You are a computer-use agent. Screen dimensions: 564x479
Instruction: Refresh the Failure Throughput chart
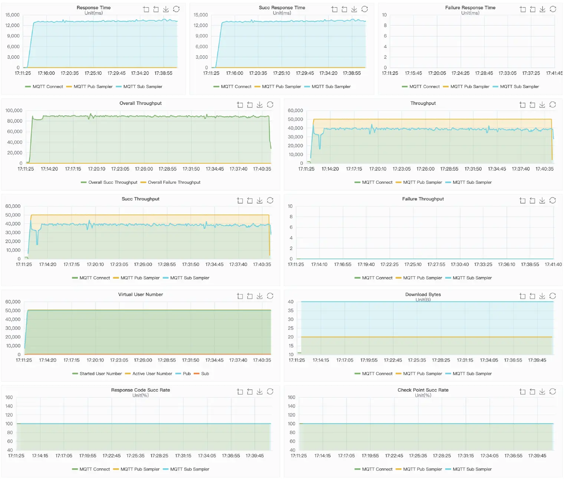pyautogui.click(x=552, y=200)
